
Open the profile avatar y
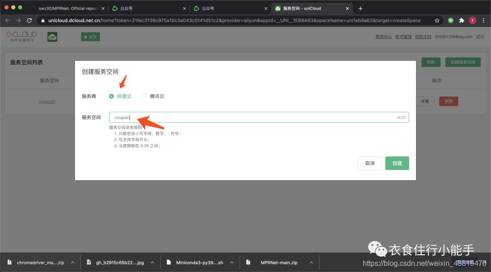point(472,20)
